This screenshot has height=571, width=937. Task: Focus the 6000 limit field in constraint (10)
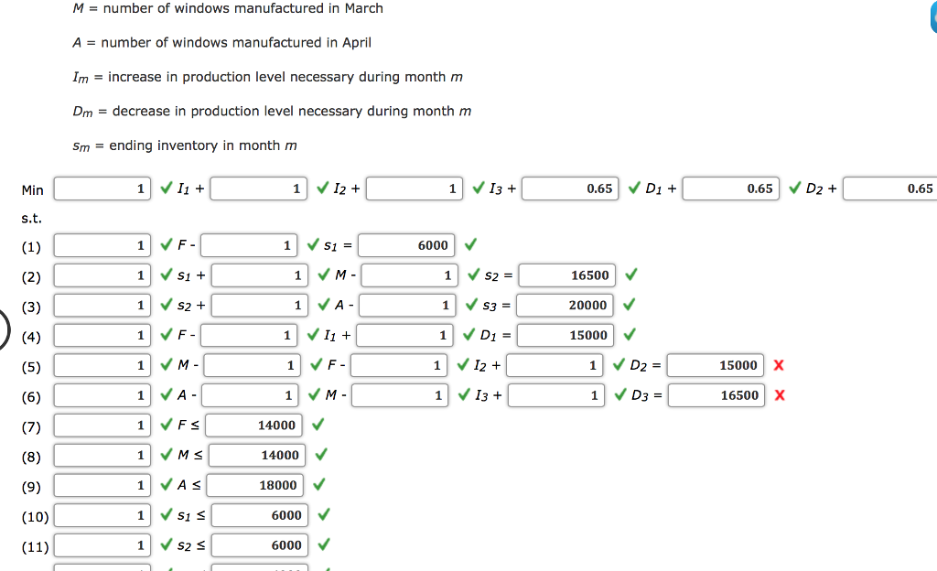click(260, 515)
